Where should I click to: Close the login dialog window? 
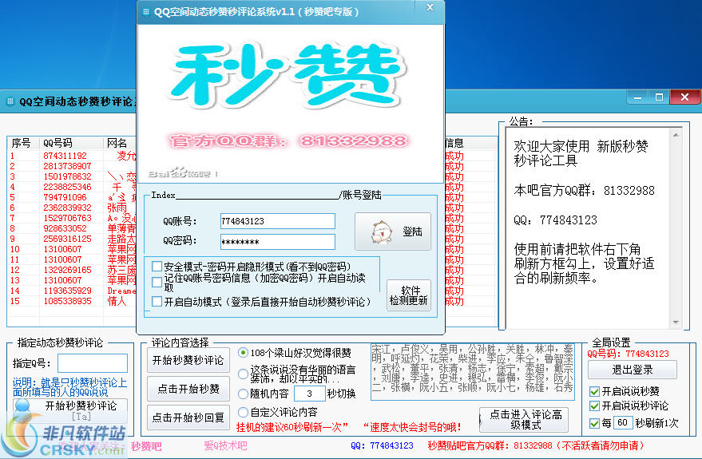pyautogui.click(x=430, y=8)
